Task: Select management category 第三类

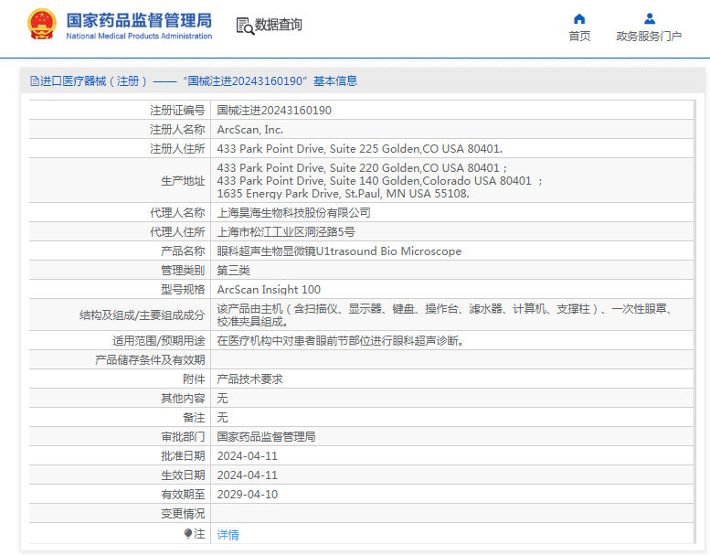Action: coord(233,271)
